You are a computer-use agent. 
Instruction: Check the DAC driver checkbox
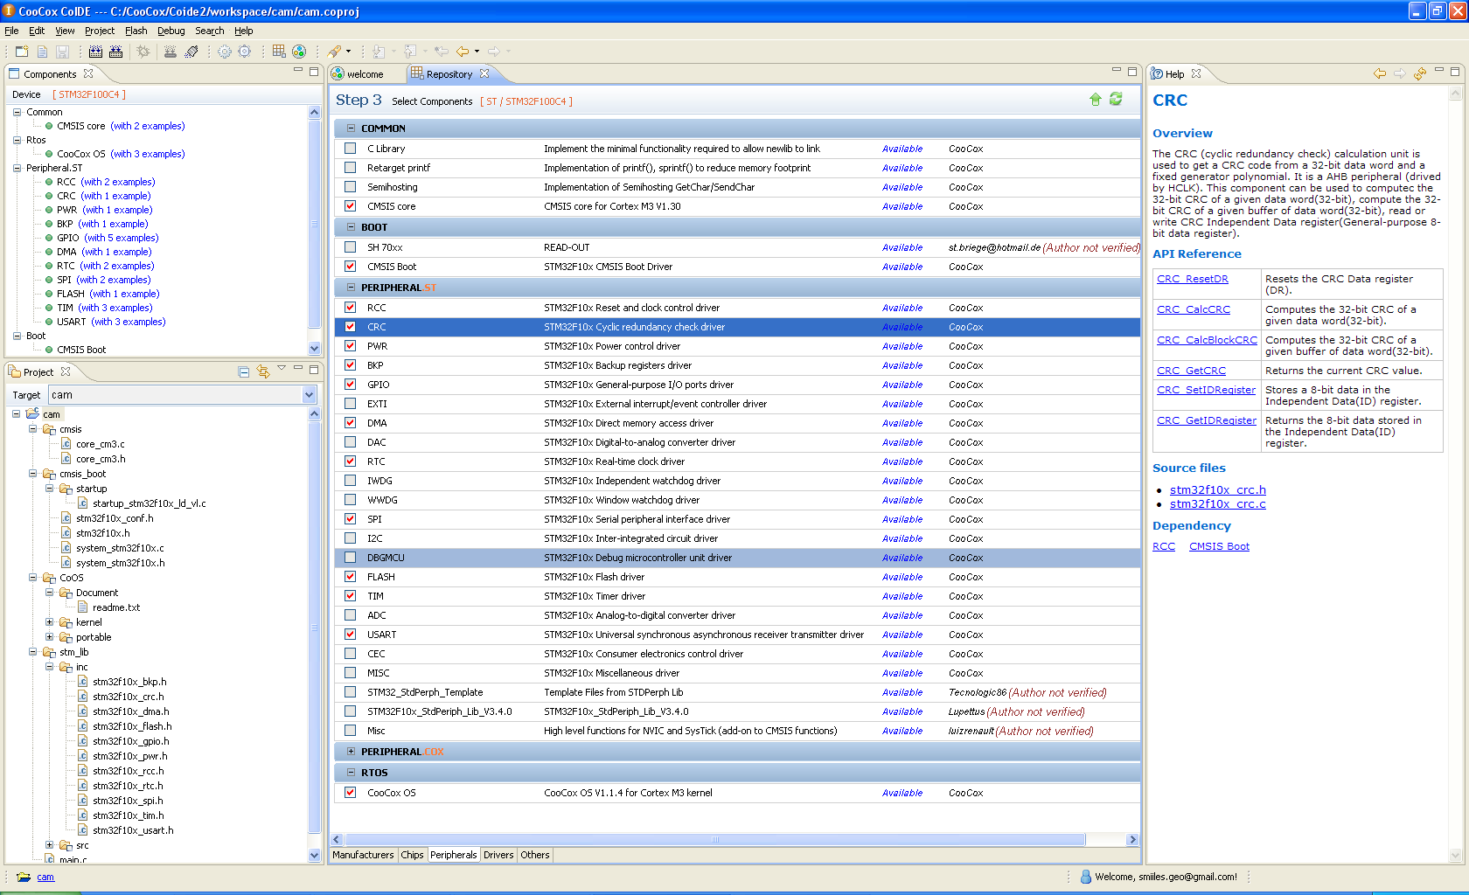pyautogui.click(x=351, y=442)
